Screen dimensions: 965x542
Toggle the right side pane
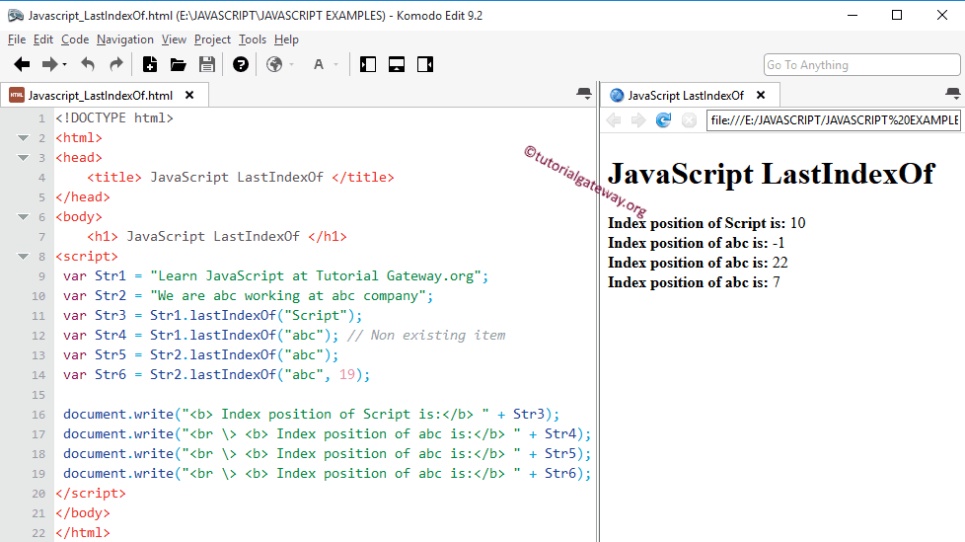[x=425, y=65]
